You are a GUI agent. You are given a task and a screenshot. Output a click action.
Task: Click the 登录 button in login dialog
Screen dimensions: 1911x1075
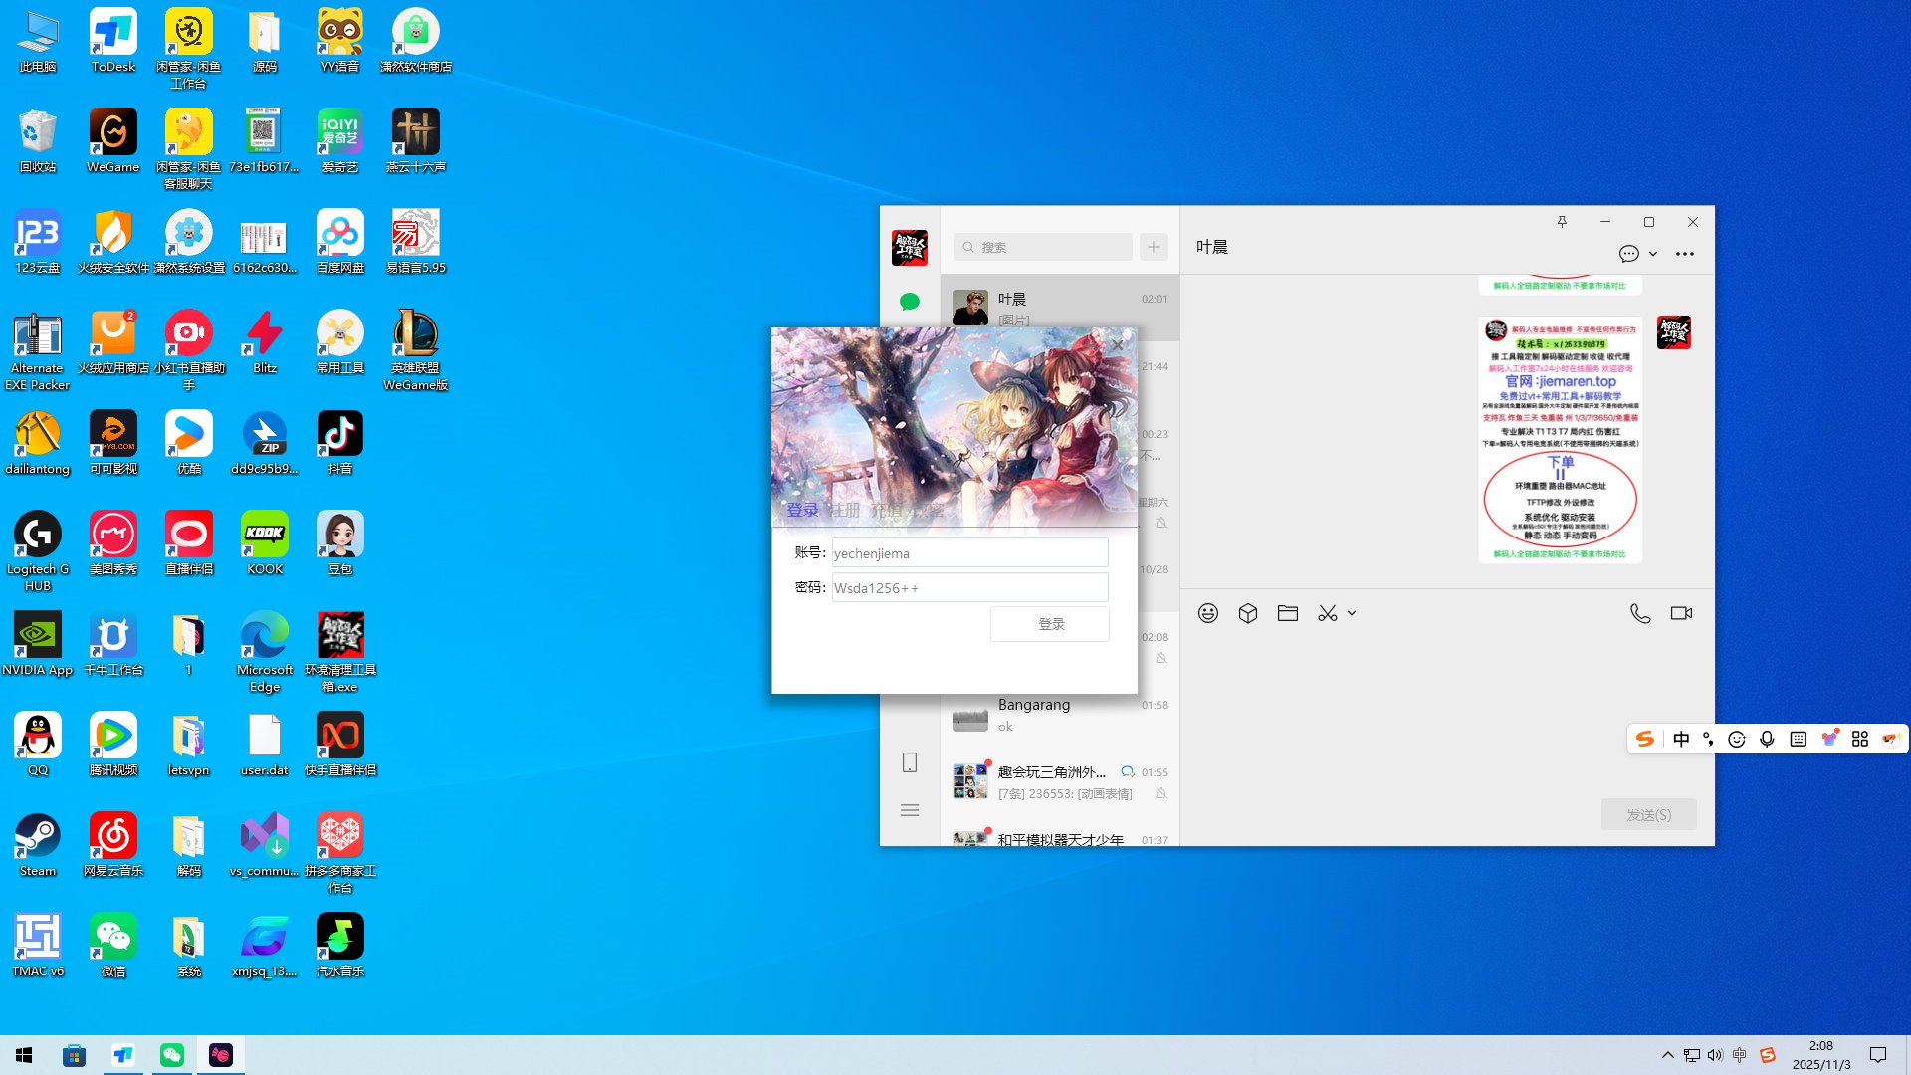click(1050, 624)
